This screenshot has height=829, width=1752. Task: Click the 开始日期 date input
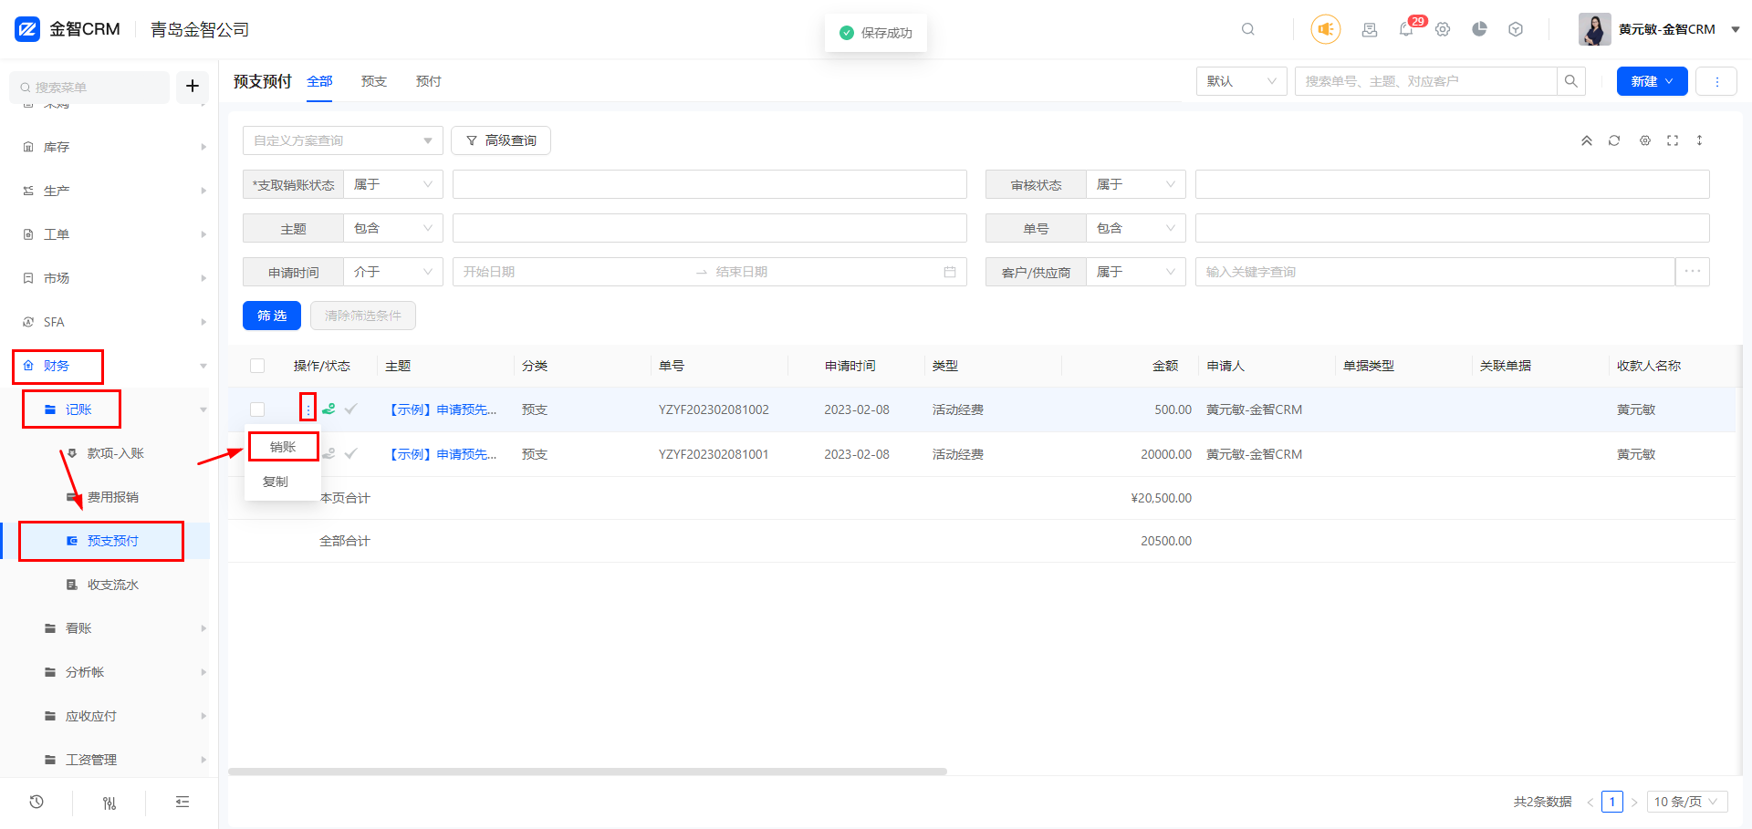click(575, 272)
